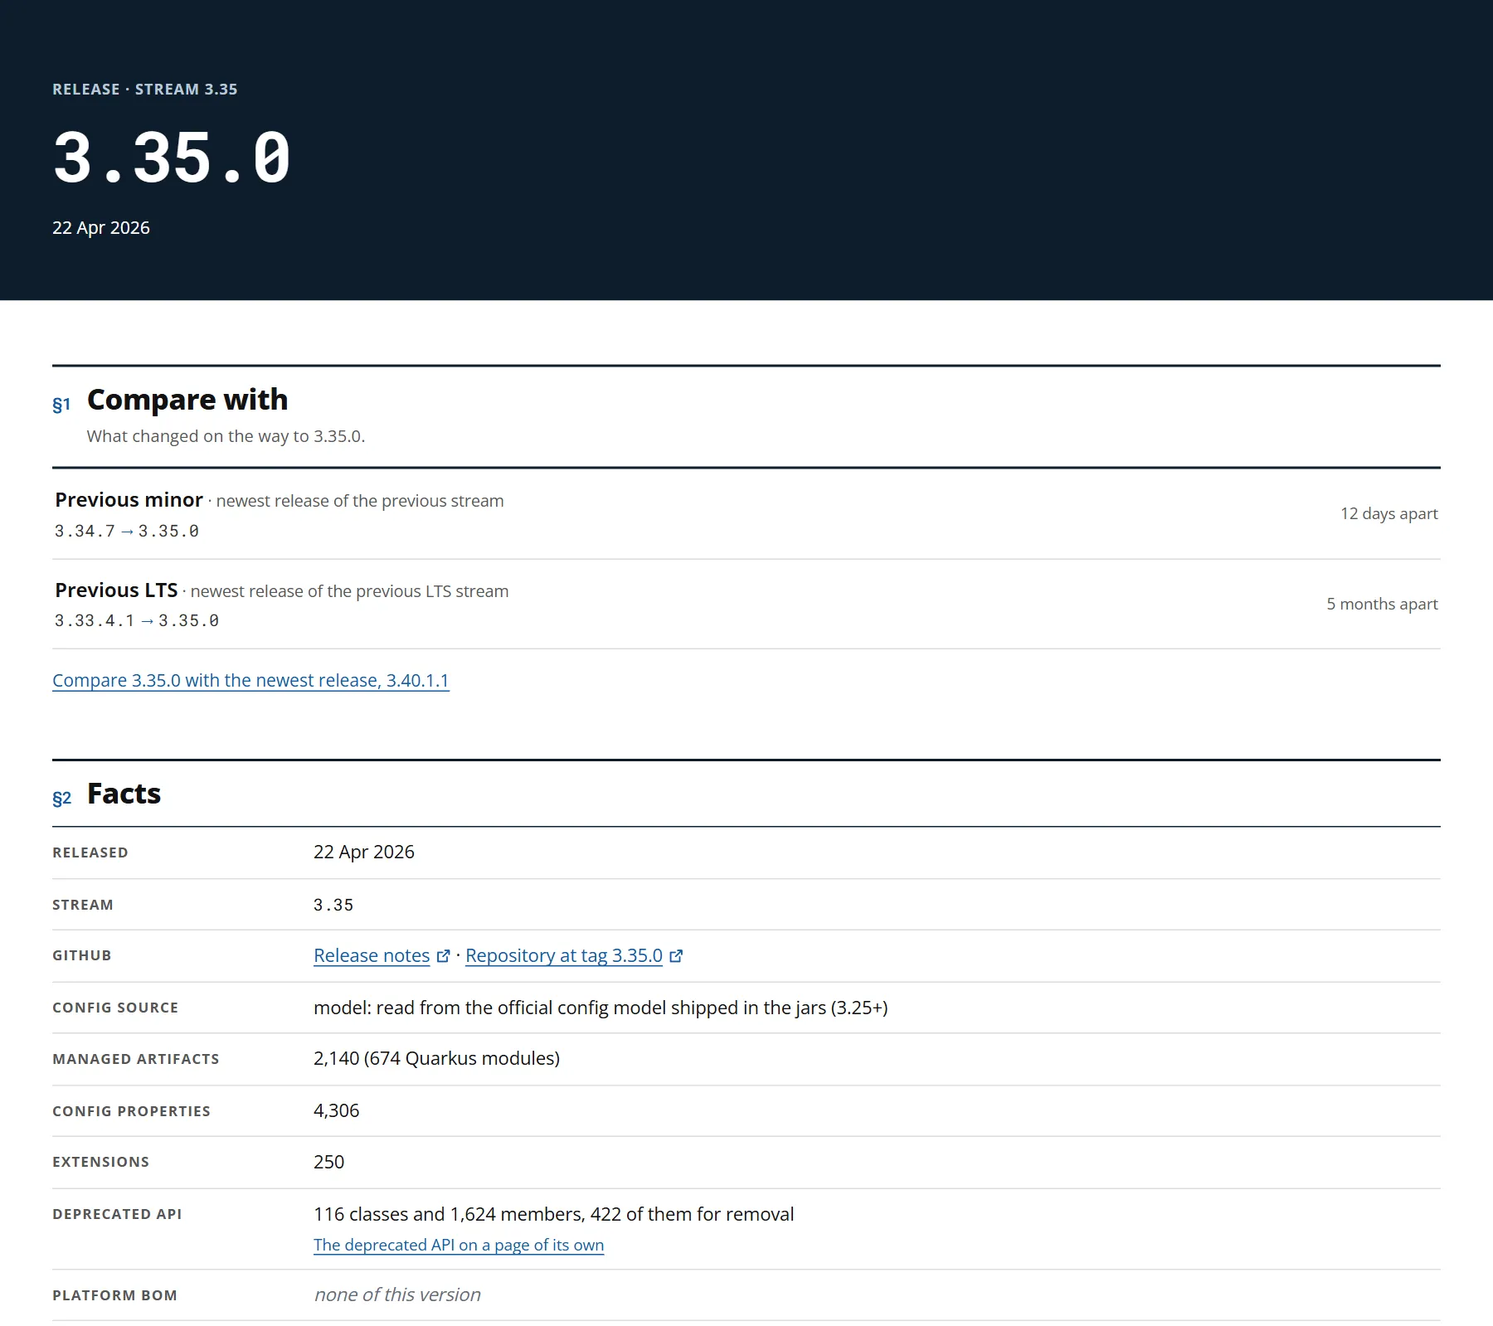Click the managed artifacts value 2,140
Viewport: 1493px width, 1326px height.
337,1058
